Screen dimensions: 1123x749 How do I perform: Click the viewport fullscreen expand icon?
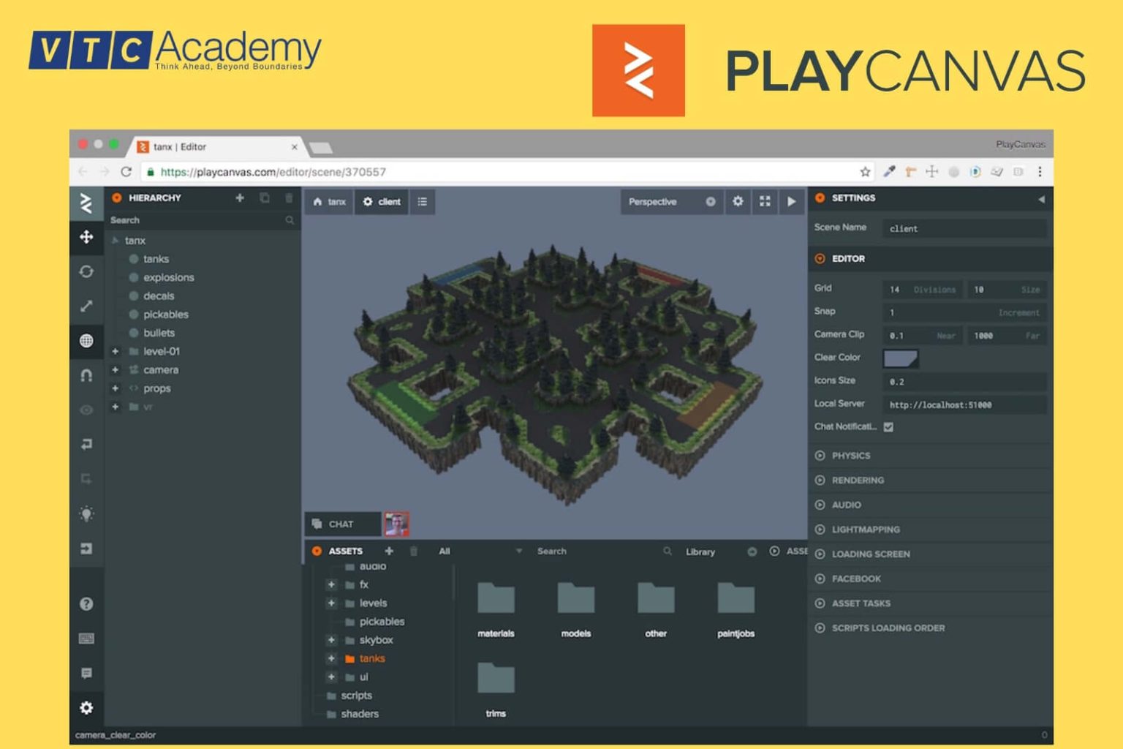click(765, 201)
